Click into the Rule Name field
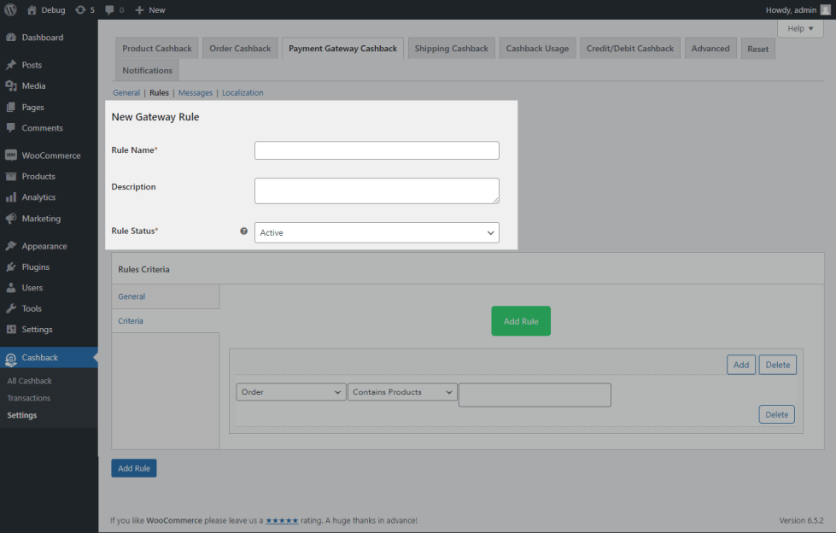 pos(377,150)
